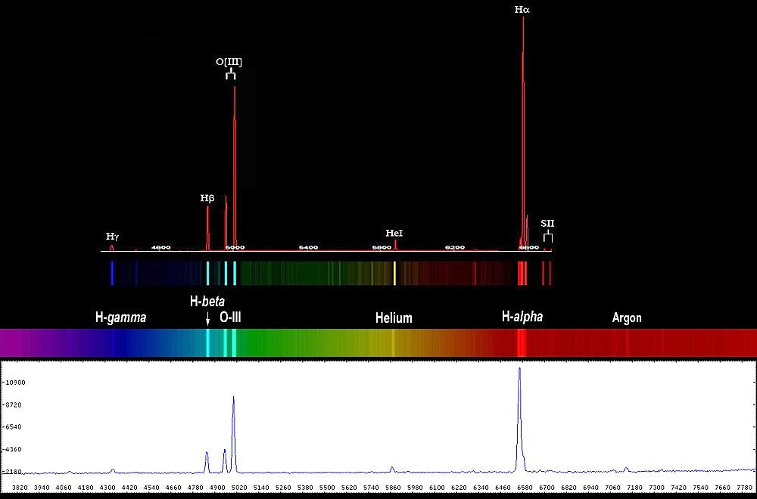Click the O[III] bracket symbol
This screenshot has height=499, width=757.
232,75
